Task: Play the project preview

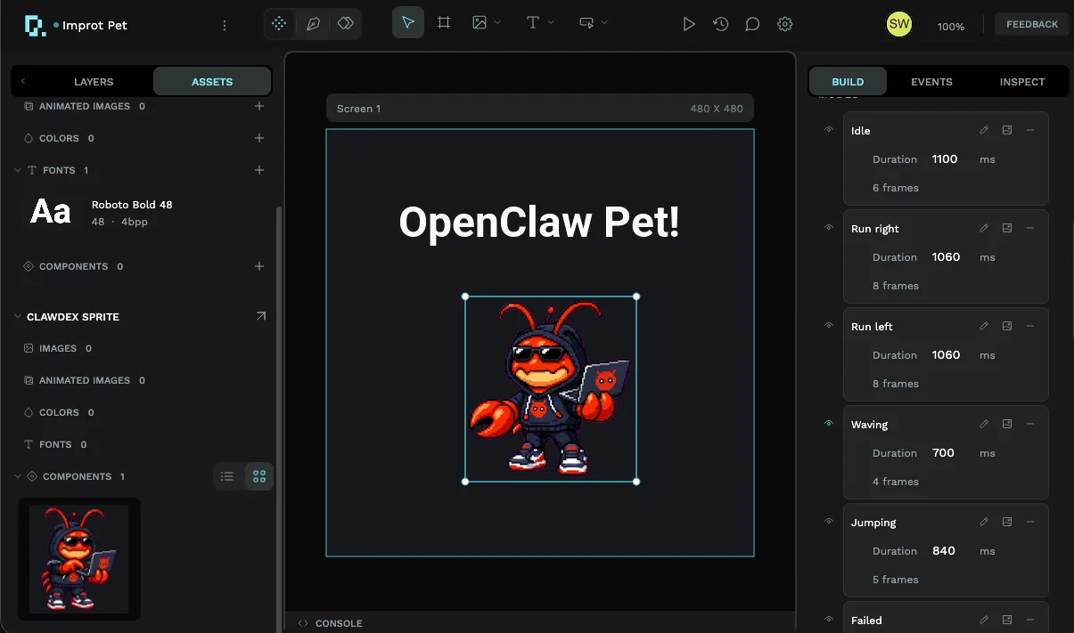Action: (689, 24)
